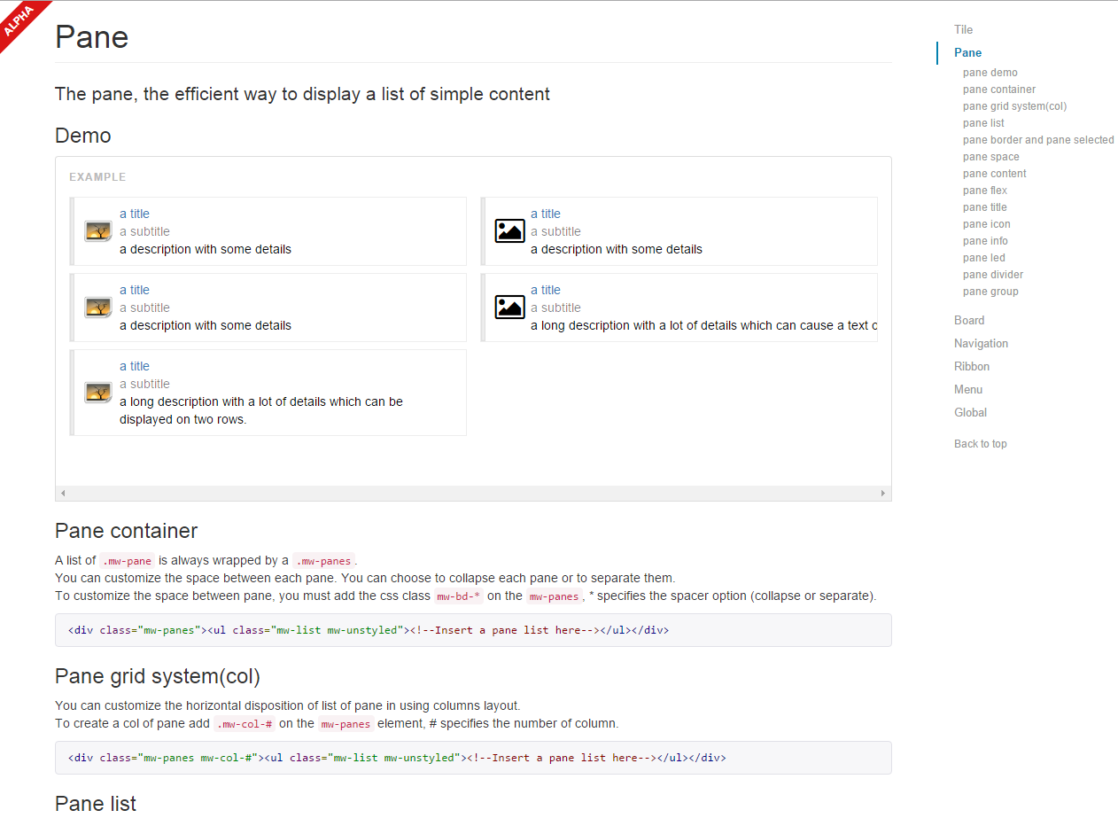Click the Pane container heading

point(126,531)
